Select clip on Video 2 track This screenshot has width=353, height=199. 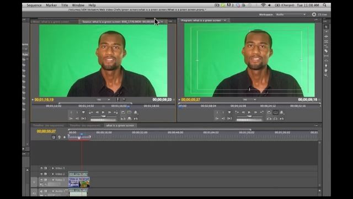point(78,174)
